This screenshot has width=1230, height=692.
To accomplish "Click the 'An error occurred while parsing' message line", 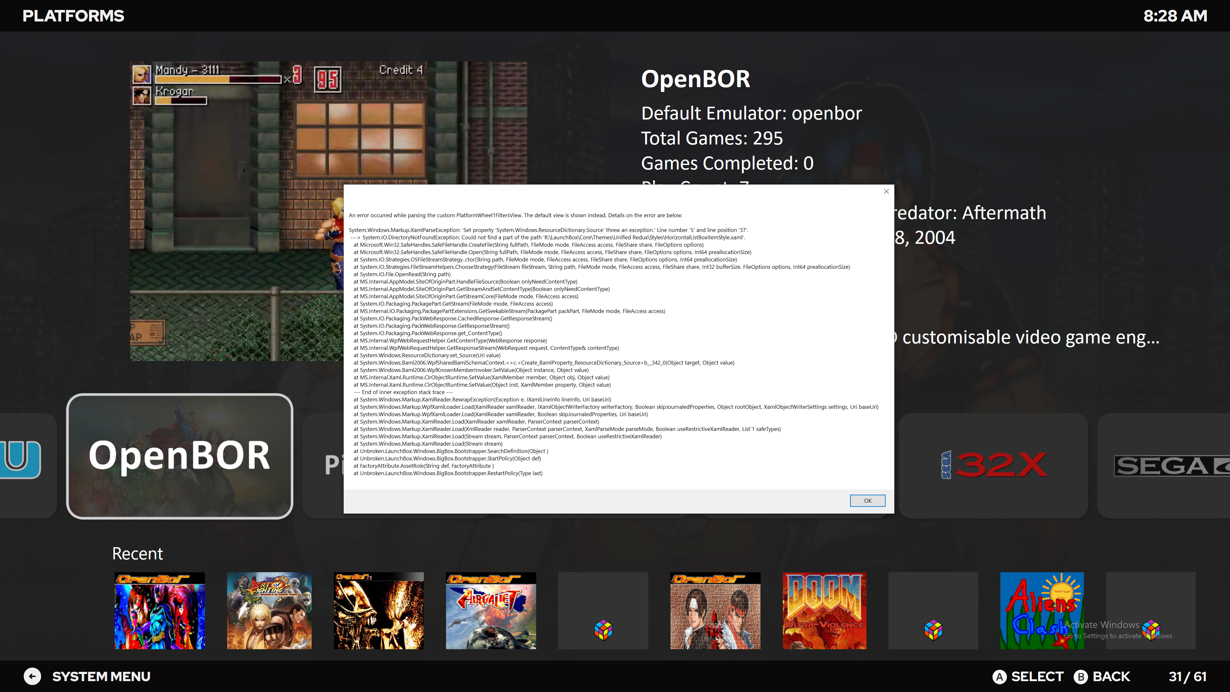I will click(x=515, y=215).
